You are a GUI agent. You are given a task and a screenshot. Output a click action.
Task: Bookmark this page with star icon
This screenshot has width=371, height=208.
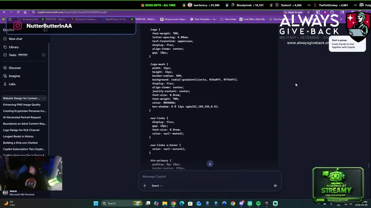pos(308,12)
